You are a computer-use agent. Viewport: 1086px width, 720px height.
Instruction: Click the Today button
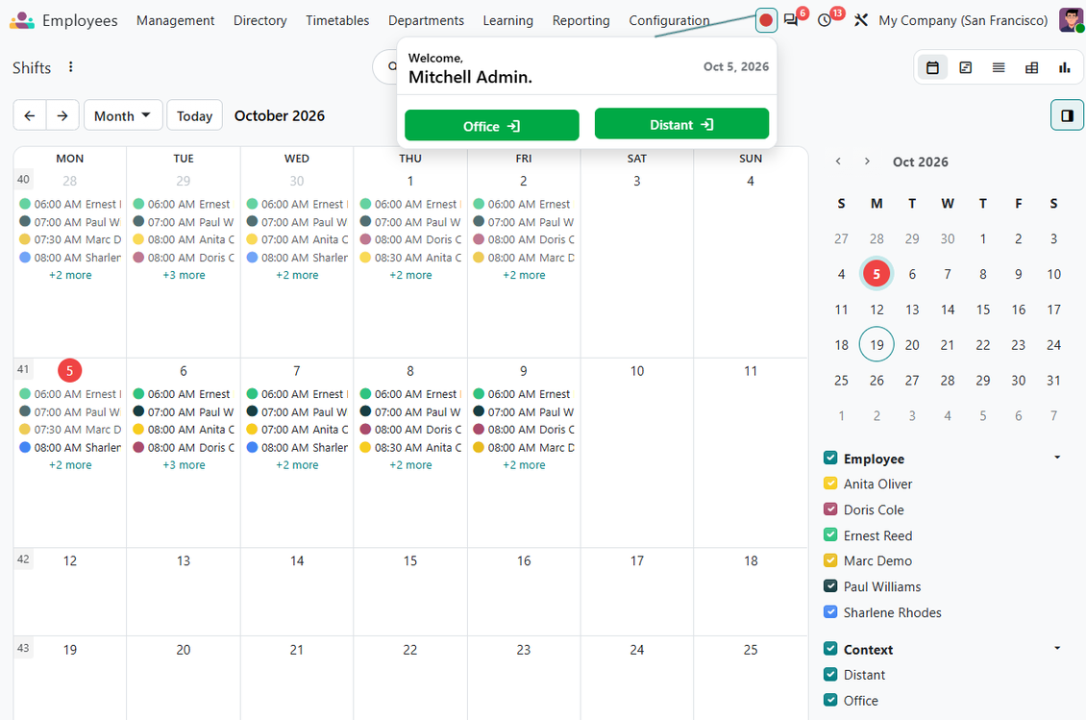(195, 115)
